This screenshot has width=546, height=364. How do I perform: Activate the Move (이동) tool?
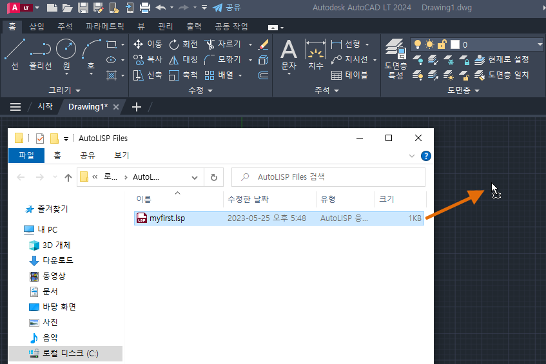pyautogui.click(x=148, y=44)
